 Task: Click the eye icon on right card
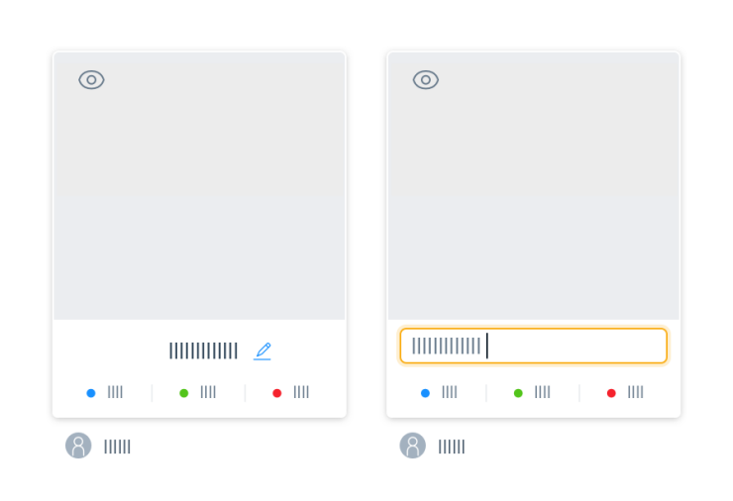point(426,80)
